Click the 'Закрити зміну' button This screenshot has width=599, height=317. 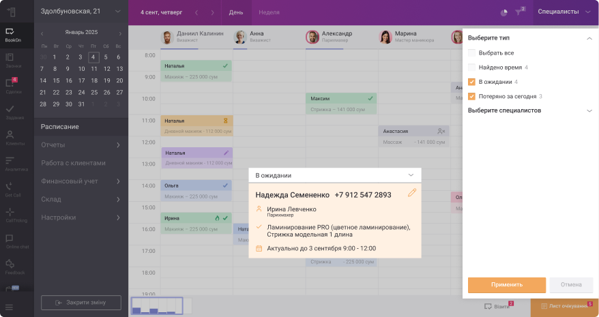pyautogui.click(x=81, y=302)
